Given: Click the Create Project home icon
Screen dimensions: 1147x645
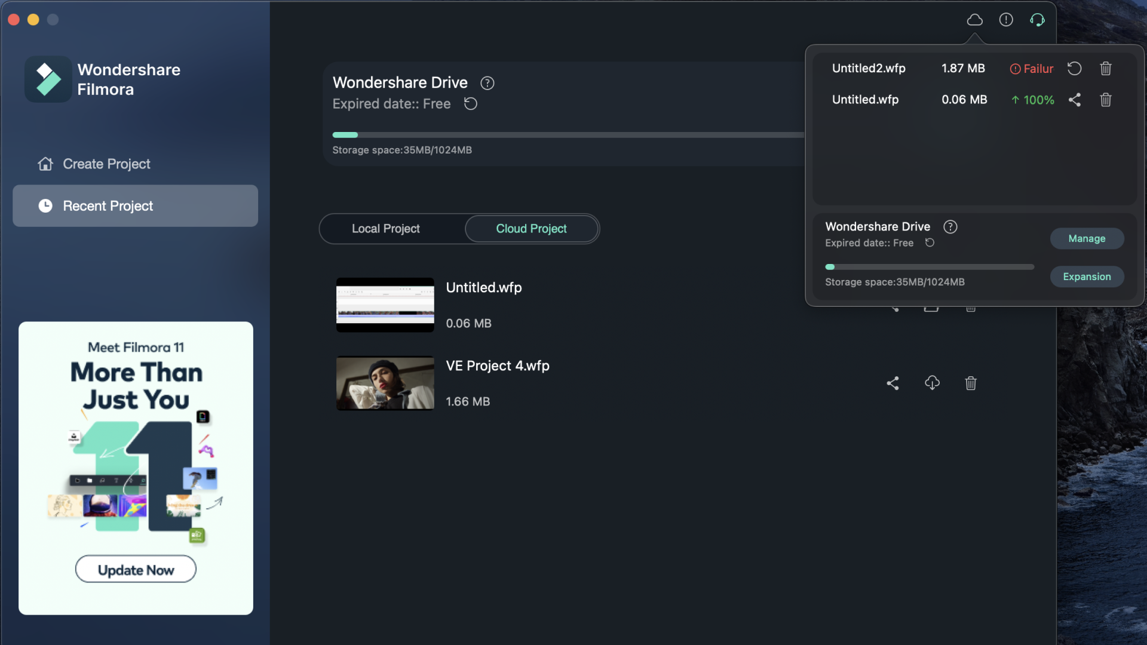Looking at the screenshot, I should 45,164.
